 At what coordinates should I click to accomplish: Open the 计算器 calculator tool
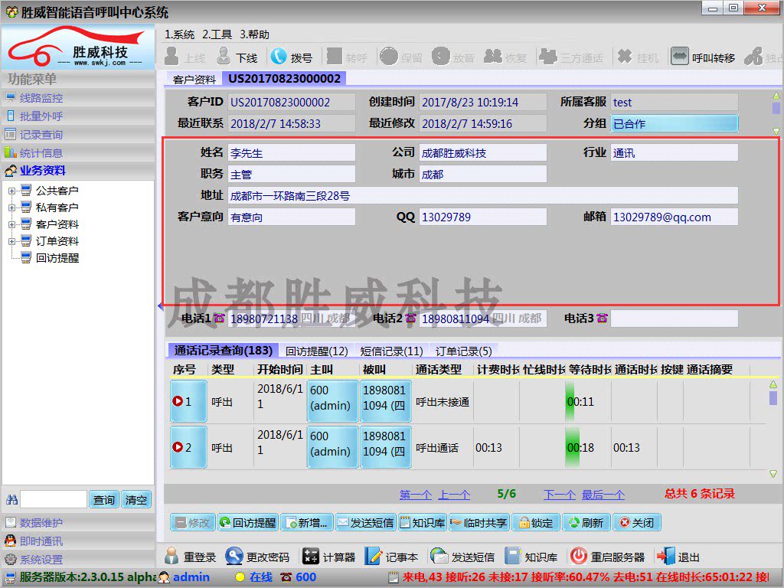310,557
